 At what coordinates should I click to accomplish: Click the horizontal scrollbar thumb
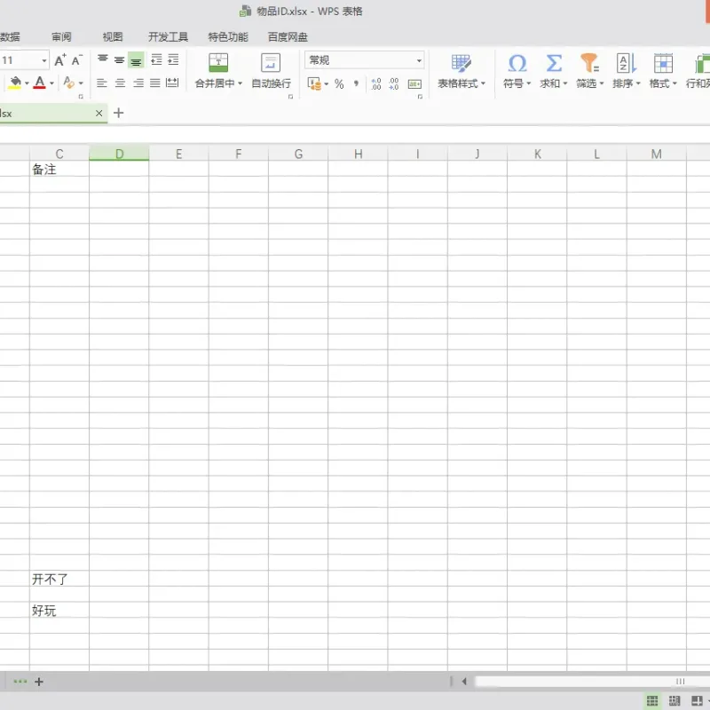click(591, 681)
